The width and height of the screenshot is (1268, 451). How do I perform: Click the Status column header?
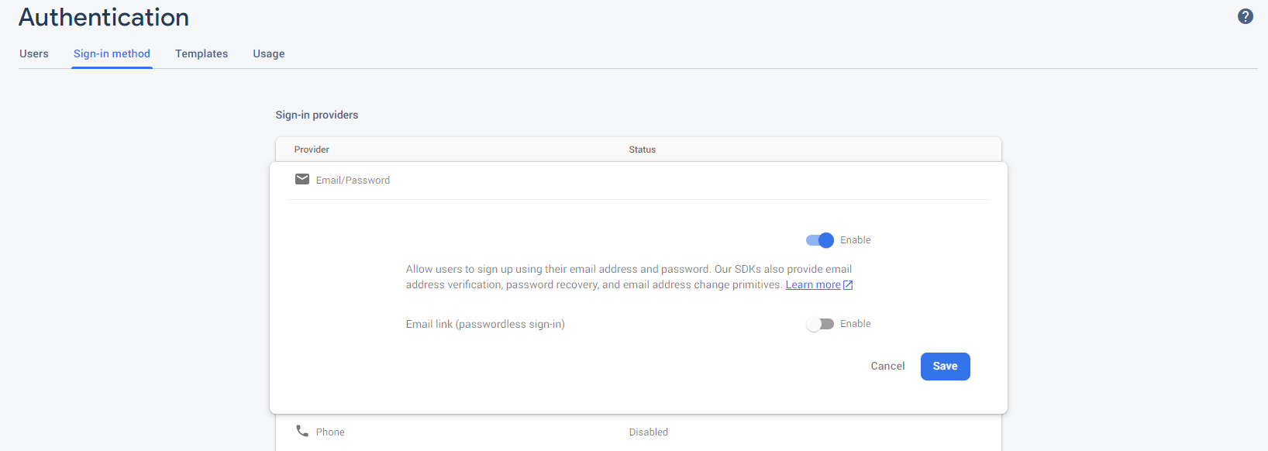643,150
